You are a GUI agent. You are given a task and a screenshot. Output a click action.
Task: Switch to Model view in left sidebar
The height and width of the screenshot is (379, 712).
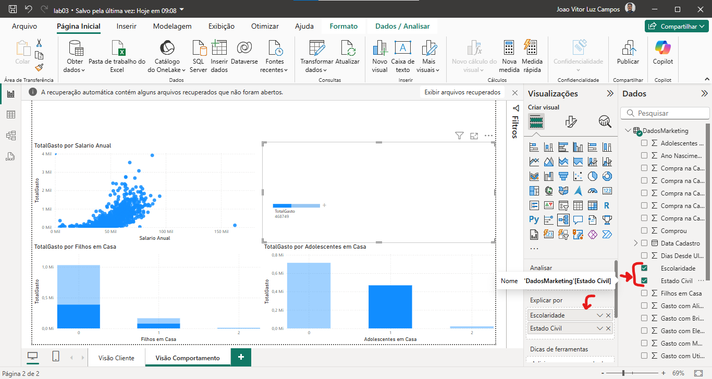point(10,136)
